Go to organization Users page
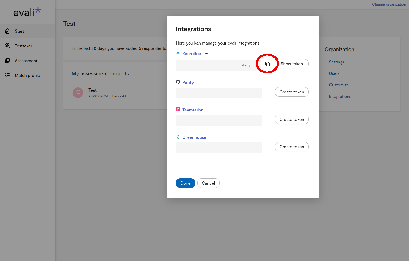Viewport: 409px width, 261px height. point(334,73)
